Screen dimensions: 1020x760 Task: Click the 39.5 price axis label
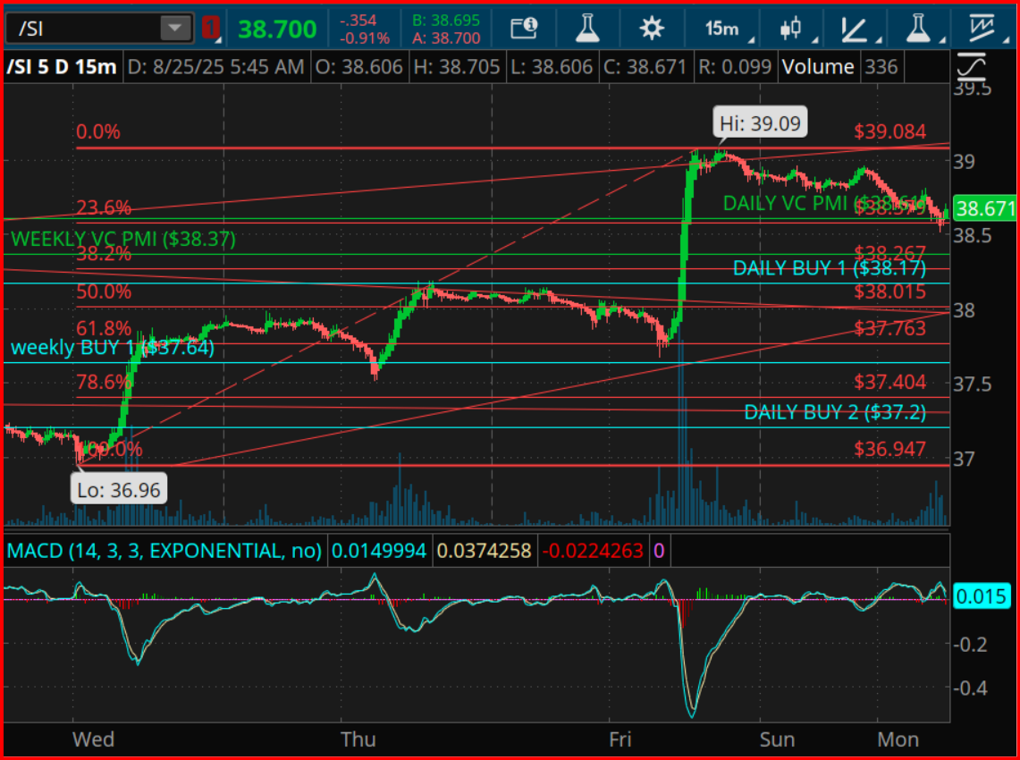click(973, 89)
